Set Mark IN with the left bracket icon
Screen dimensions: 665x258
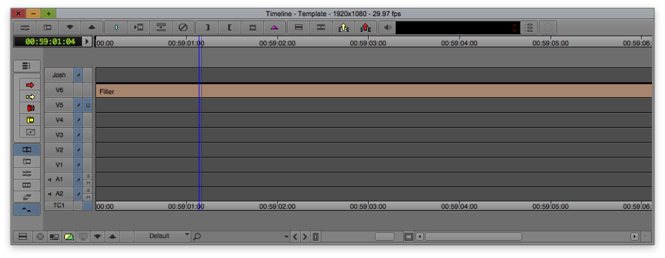coord(229,27)
